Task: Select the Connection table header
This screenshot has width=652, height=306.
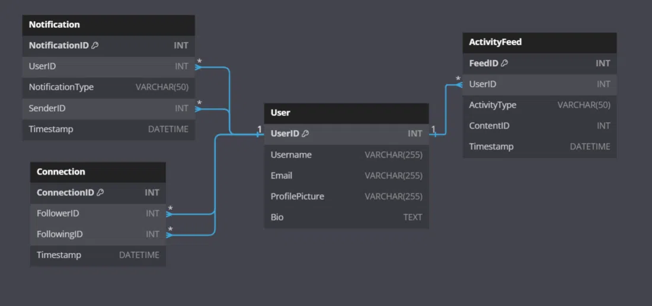Action: pyautogui.click(x=98, y=172)
